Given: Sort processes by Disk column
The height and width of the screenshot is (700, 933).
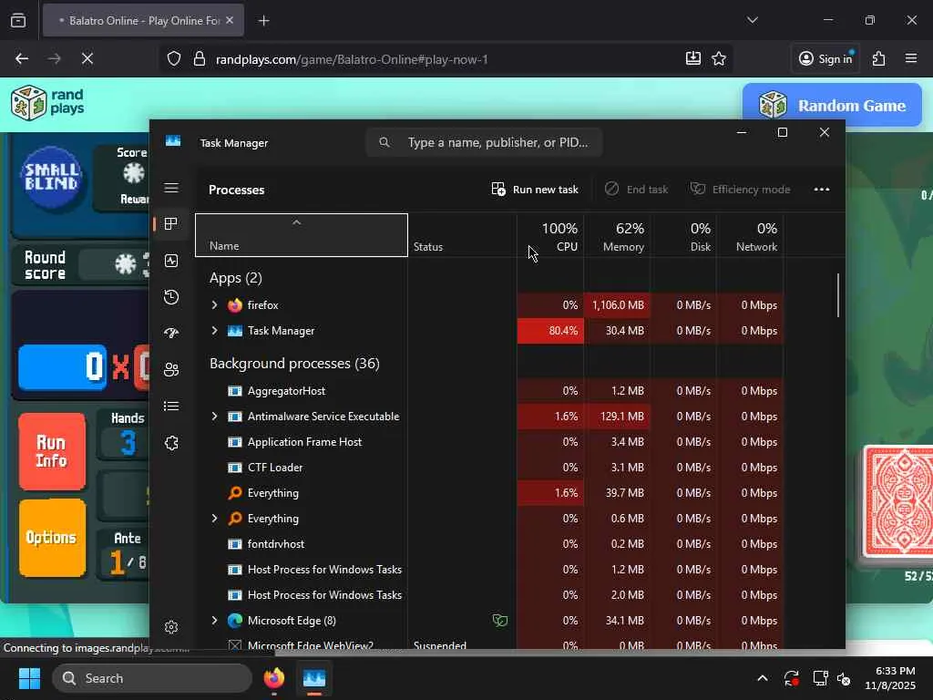Looking at the screenshot, I should (x=683, y=235).
